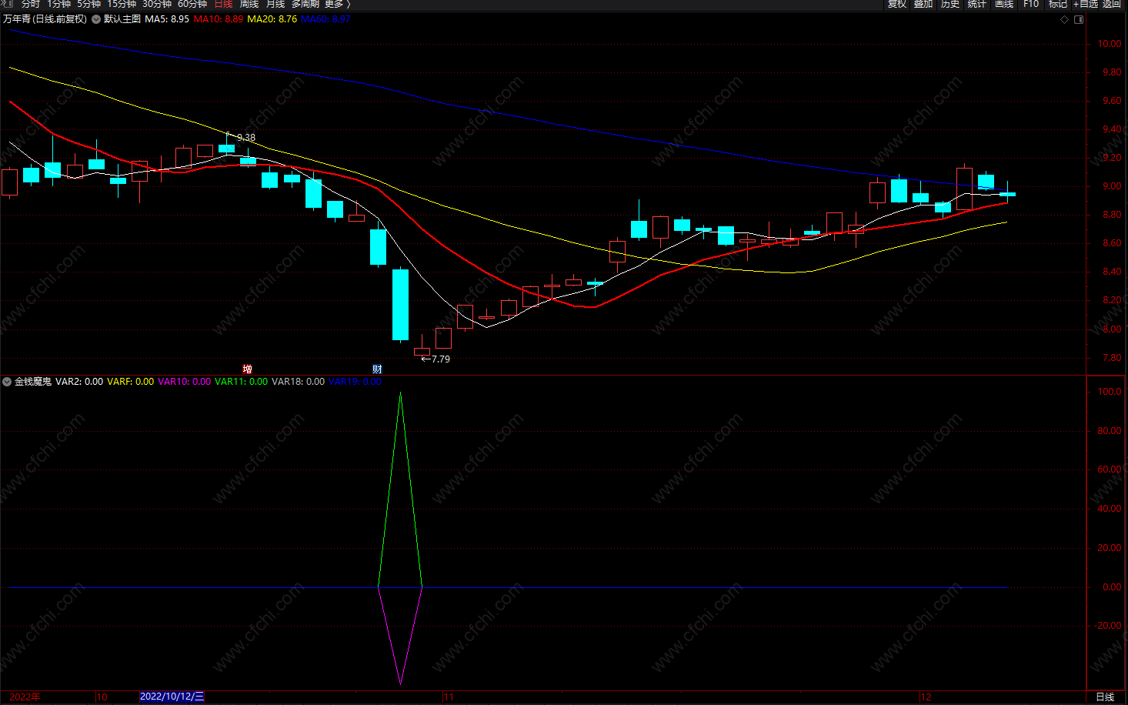Click the 7.79 low price label
Screen dimensions: 1128x705
coord(441,359)
